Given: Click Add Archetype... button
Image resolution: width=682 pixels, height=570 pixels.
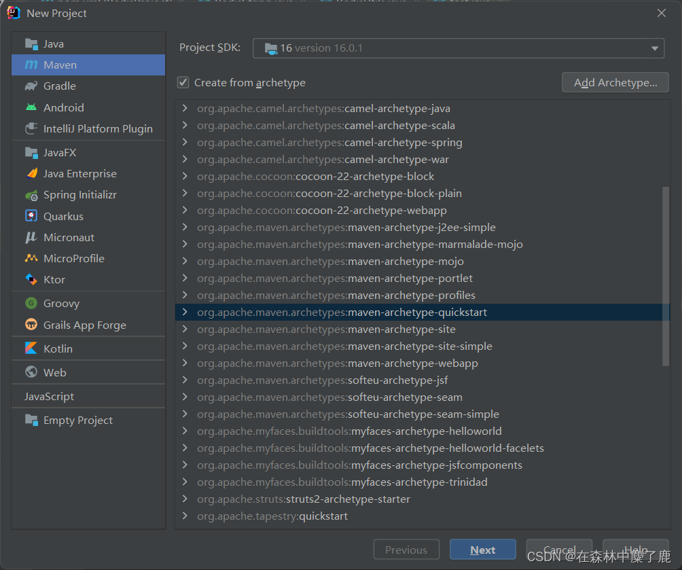Looking at the screenshot, I should coord(615,83).
